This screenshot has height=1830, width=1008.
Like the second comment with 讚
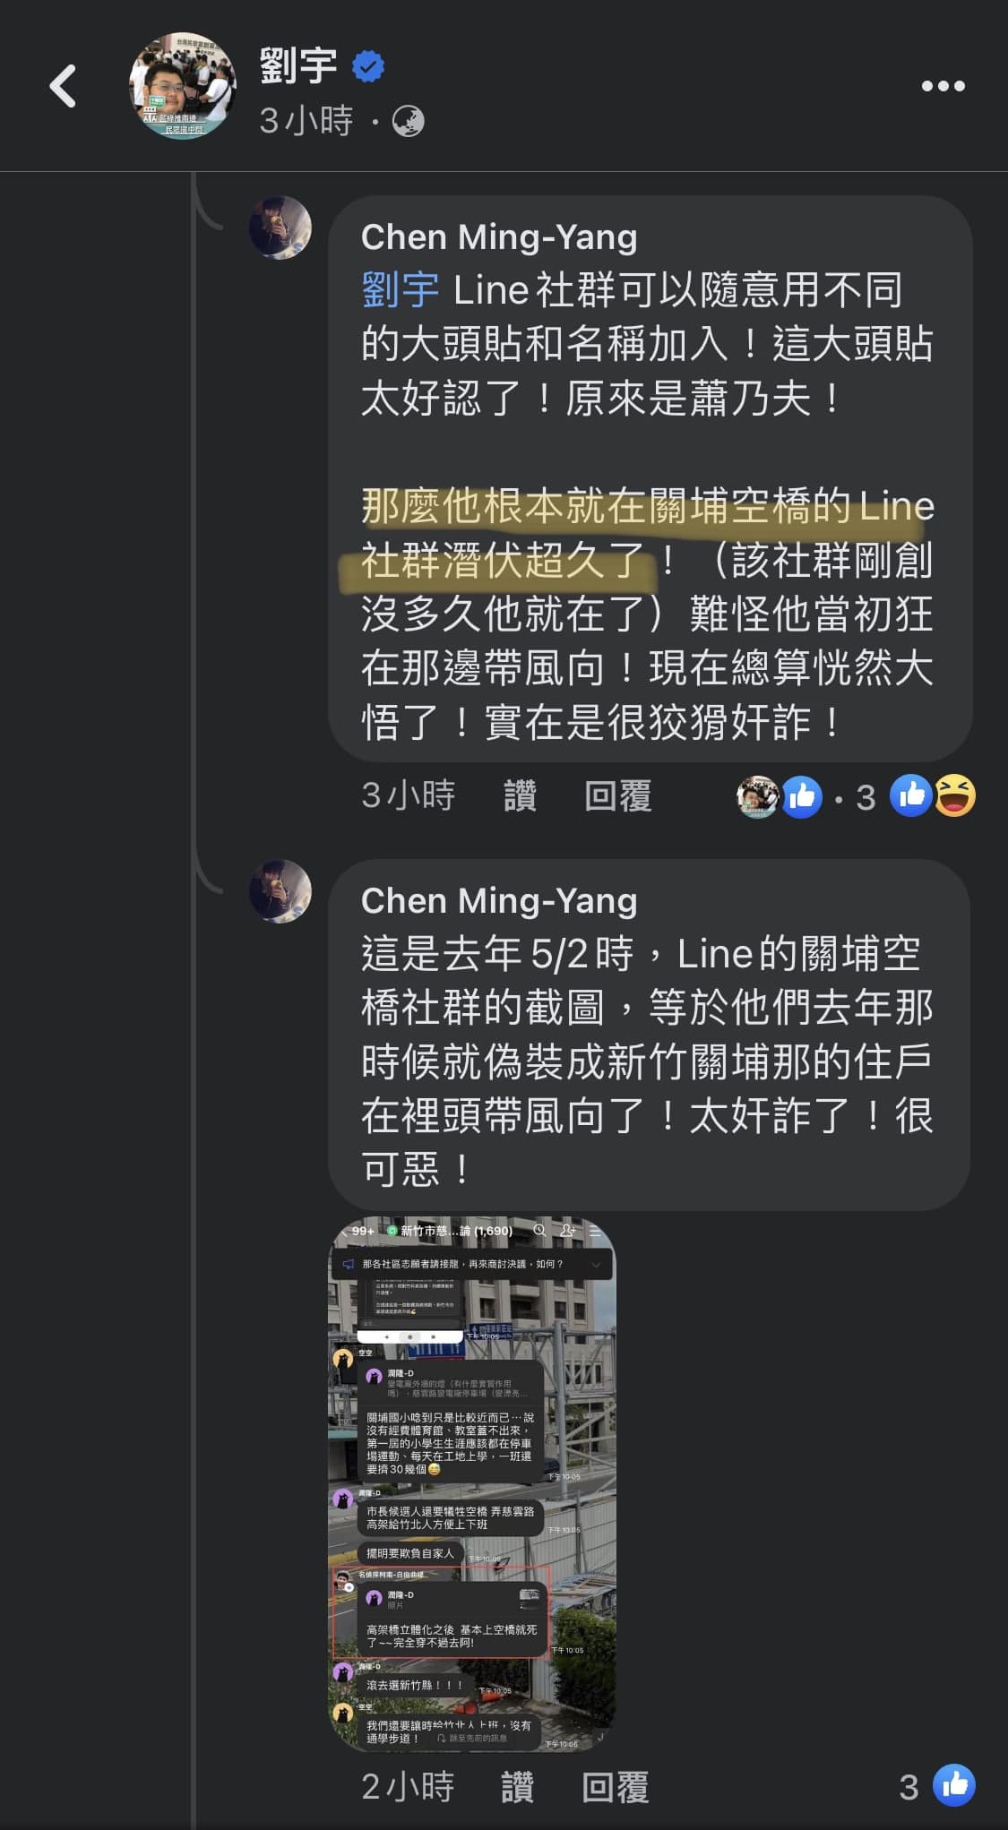tap(517, 1787)
